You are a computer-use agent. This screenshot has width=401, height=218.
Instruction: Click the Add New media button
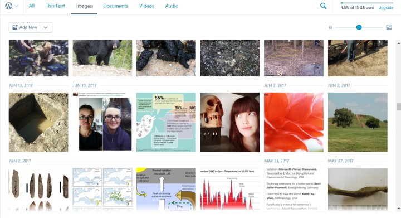[25, 27]
